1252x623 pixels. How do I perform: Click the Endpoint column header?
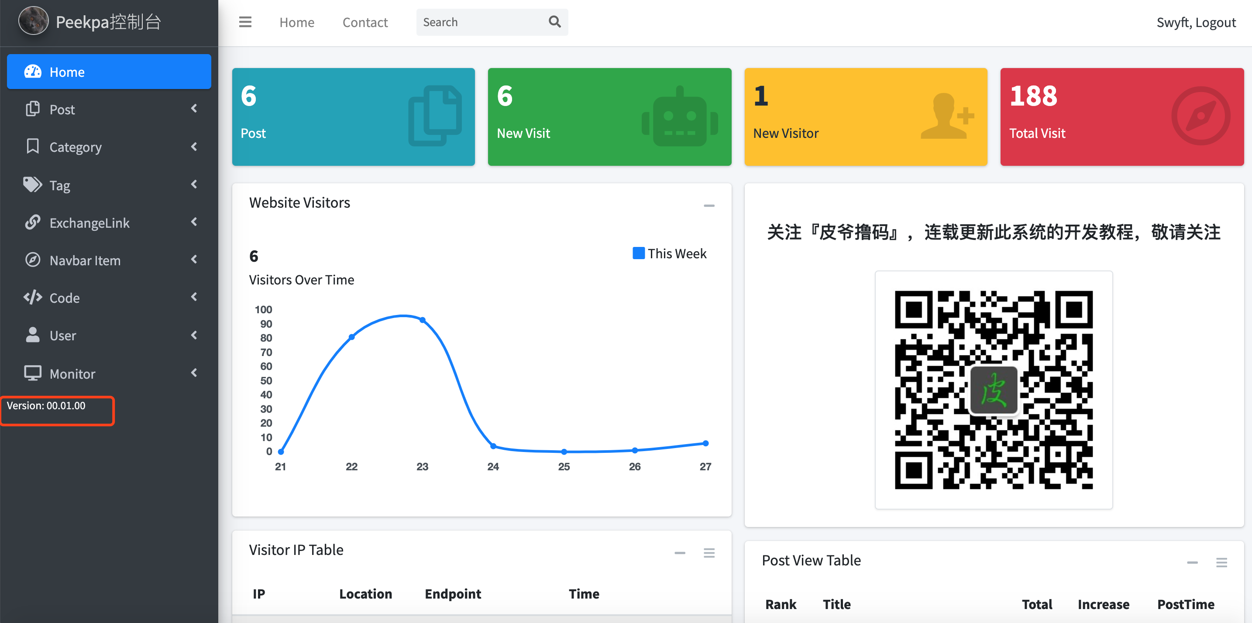point(453,594)
